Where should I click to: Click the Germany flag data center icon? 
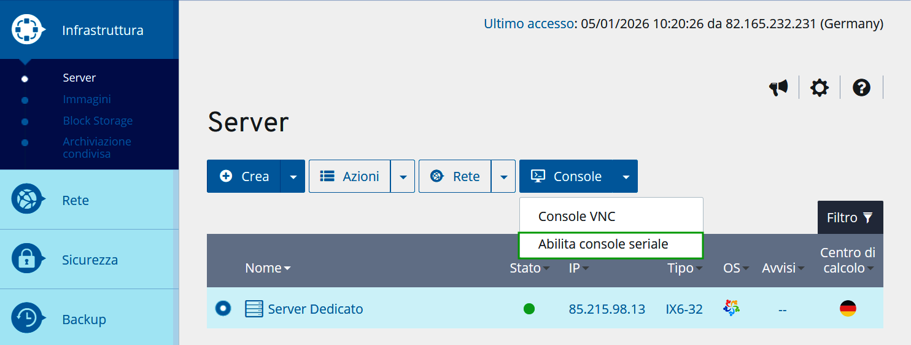[848, 309]
